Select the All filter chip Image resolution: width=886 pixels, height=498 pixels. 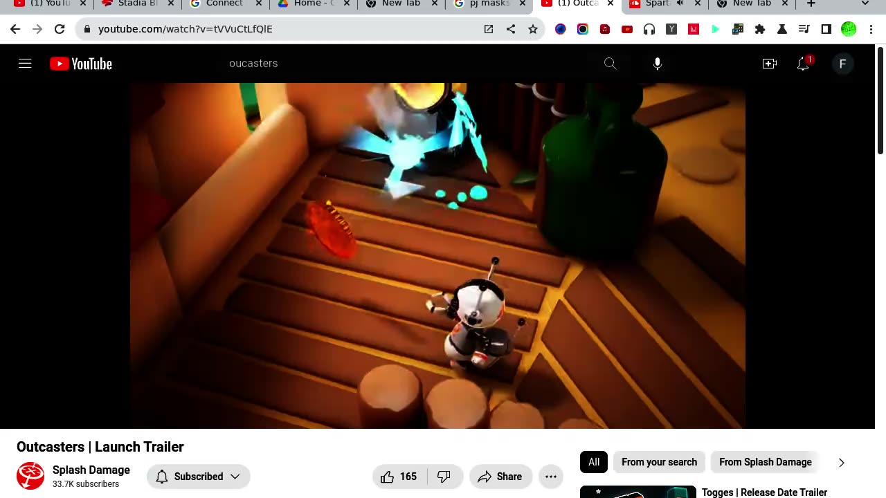pyautogui.click(x=594, y=462)
